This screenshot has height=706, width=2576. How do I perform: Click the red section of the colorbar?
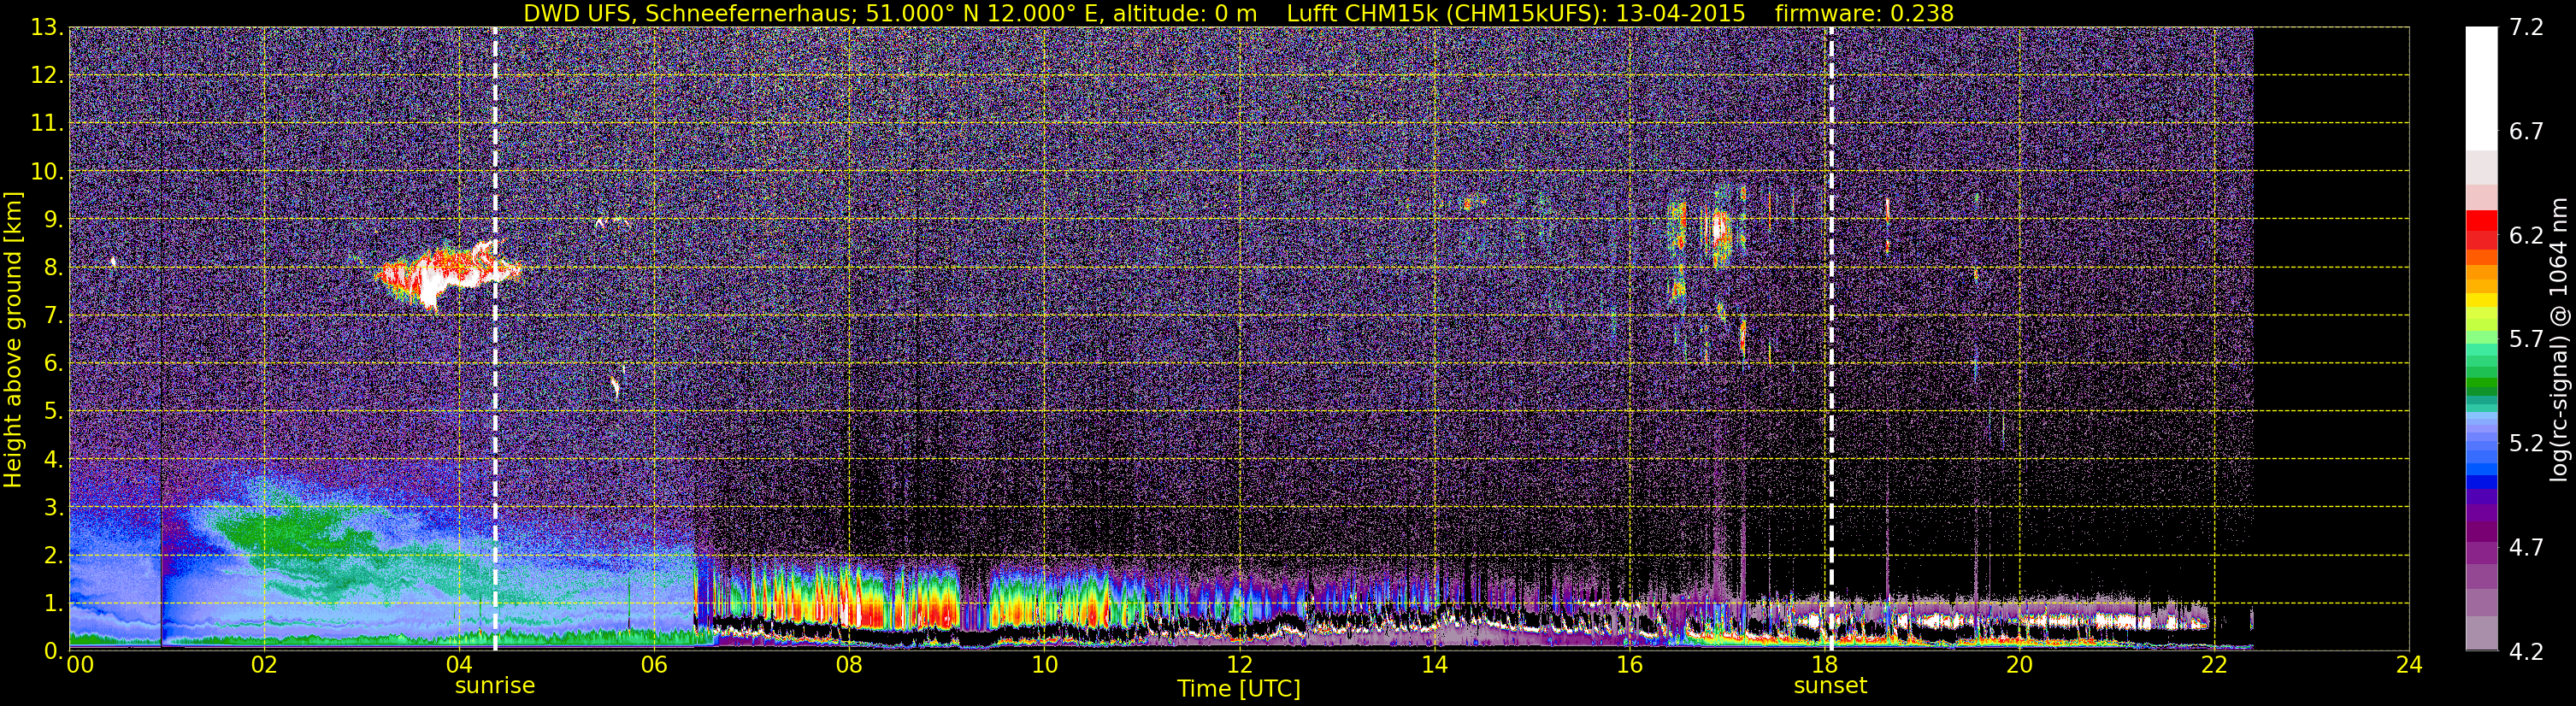point(2481,230)
